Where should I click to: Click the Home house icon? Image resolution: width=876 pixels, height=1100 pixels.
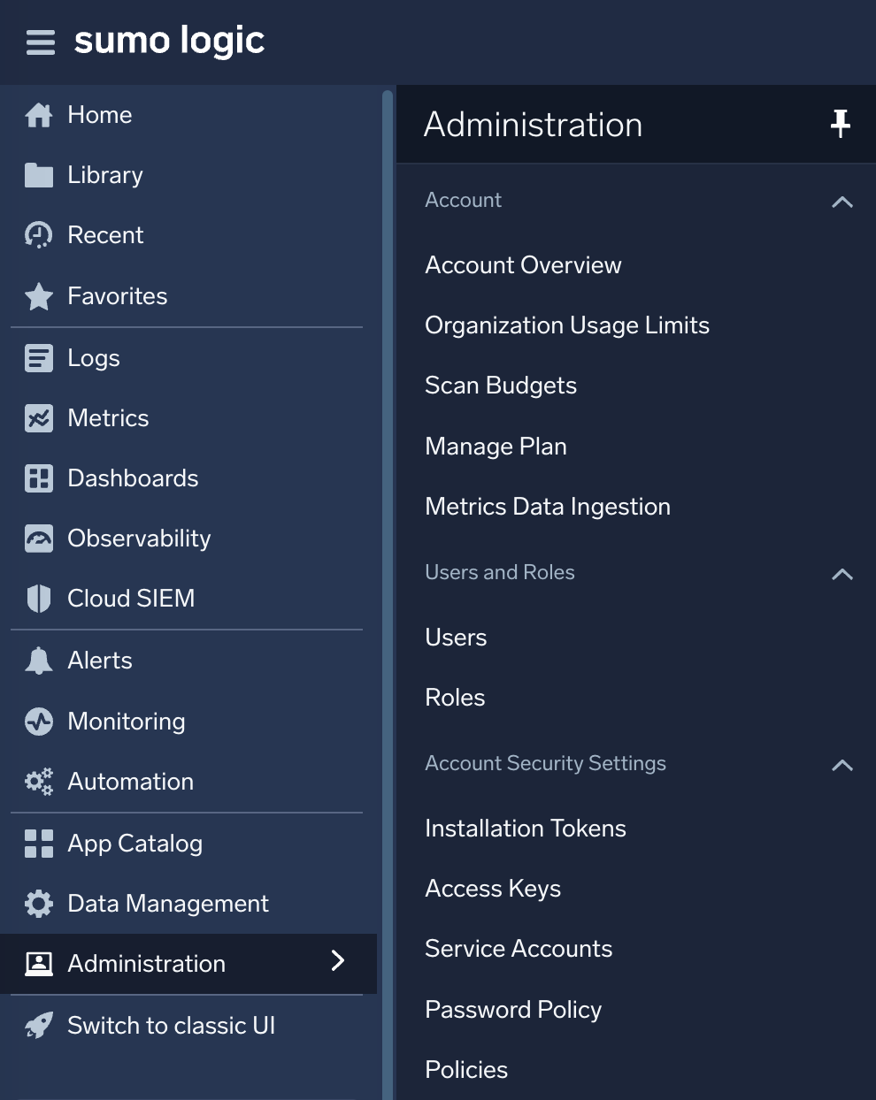click(x=39, y=115)
